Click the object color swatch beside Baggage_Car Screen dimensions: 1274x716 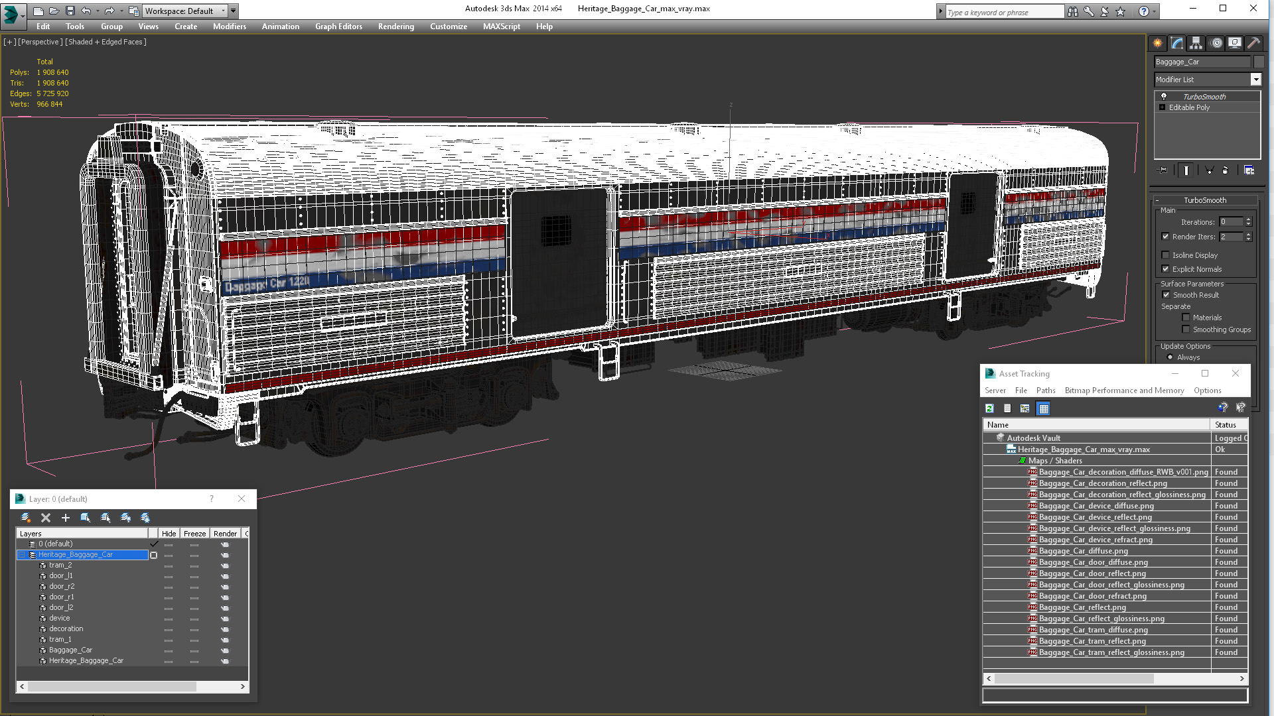[x=1259, y=62]
